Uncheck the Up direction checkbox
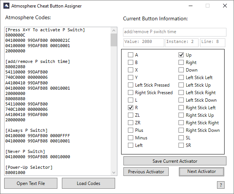 pos(181,55)
